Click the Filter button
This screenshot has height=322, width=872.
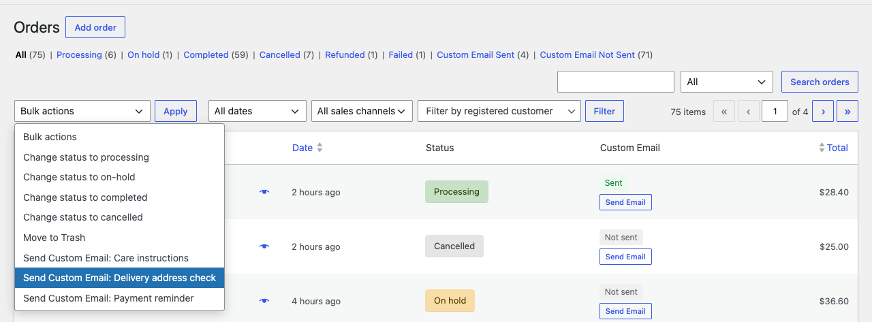point(604,111)
